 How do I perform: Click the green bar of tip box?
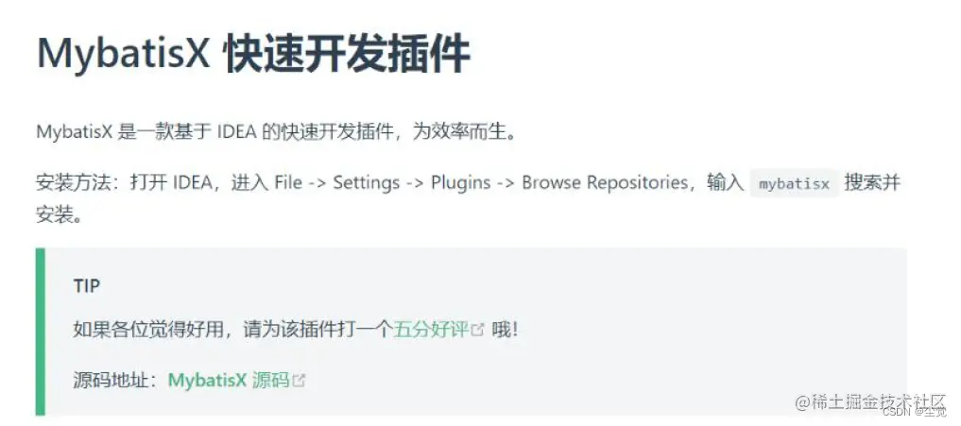tap(41, 332)
